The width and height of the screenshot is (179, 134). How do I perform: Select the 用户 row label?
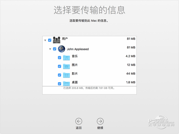[x=65, y=39]
